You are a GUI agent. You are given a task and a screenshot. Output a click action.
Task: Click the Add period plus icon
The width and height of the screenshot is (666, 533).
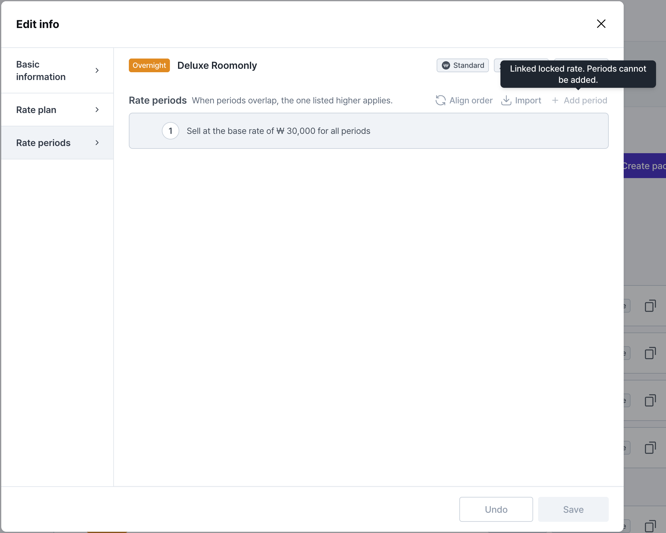click(x=555, y=101)
